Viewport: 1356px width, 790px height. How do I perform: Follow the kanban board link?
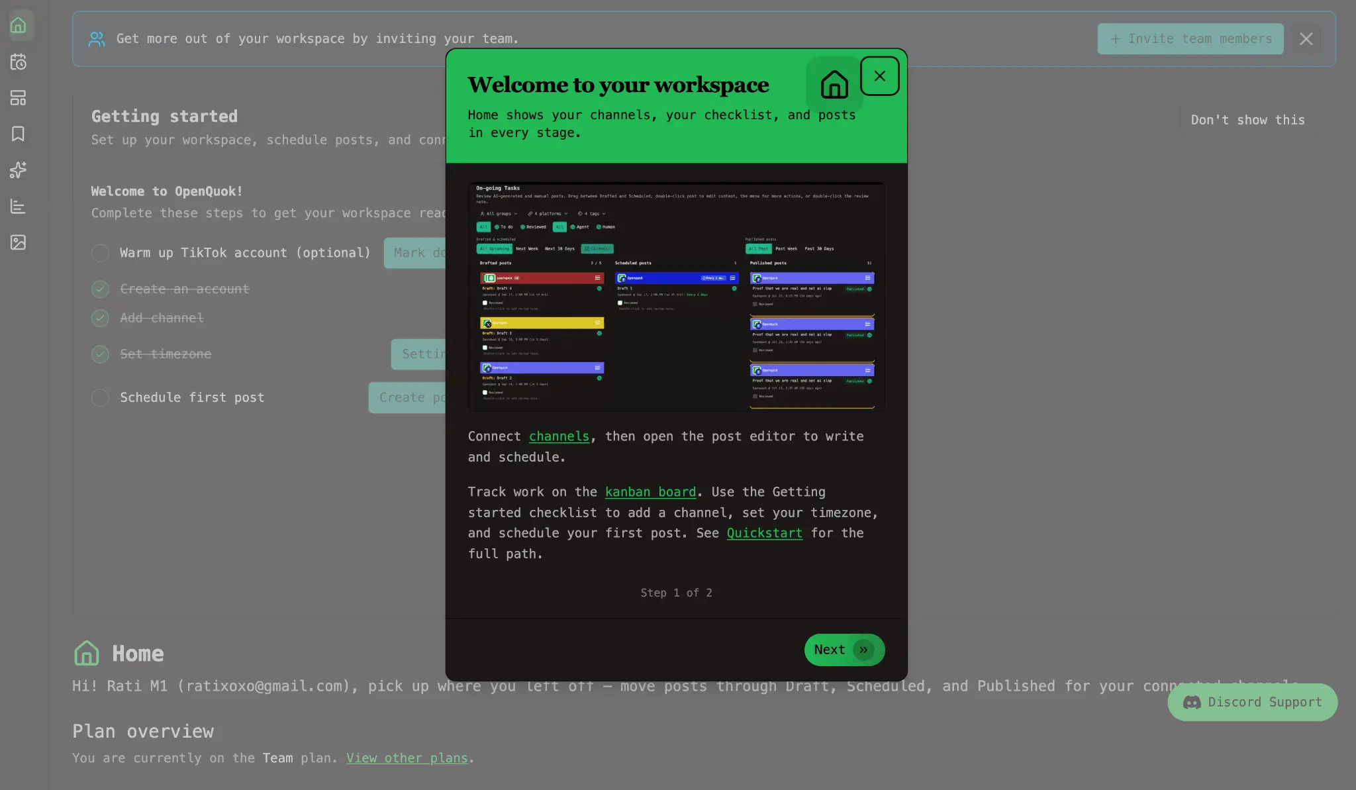click(x=650, y=492)
